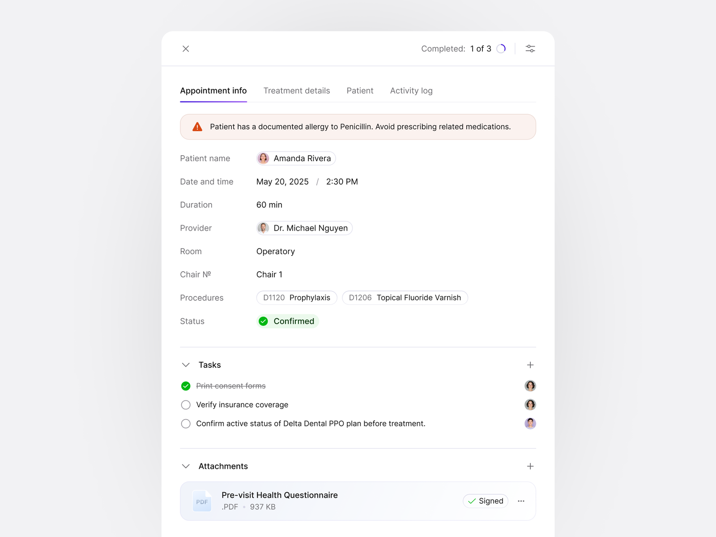
Task: Uncheck the completed Print consent forms task
Action: [x=186, y=386]
